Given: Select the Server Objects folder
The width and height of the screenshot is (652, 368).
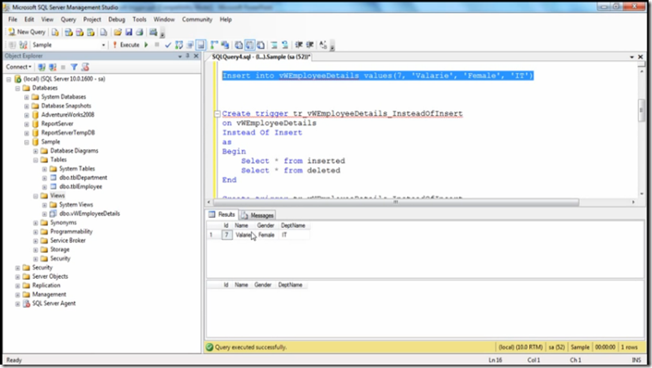Looking at the screenshot, I should [50, 276].
